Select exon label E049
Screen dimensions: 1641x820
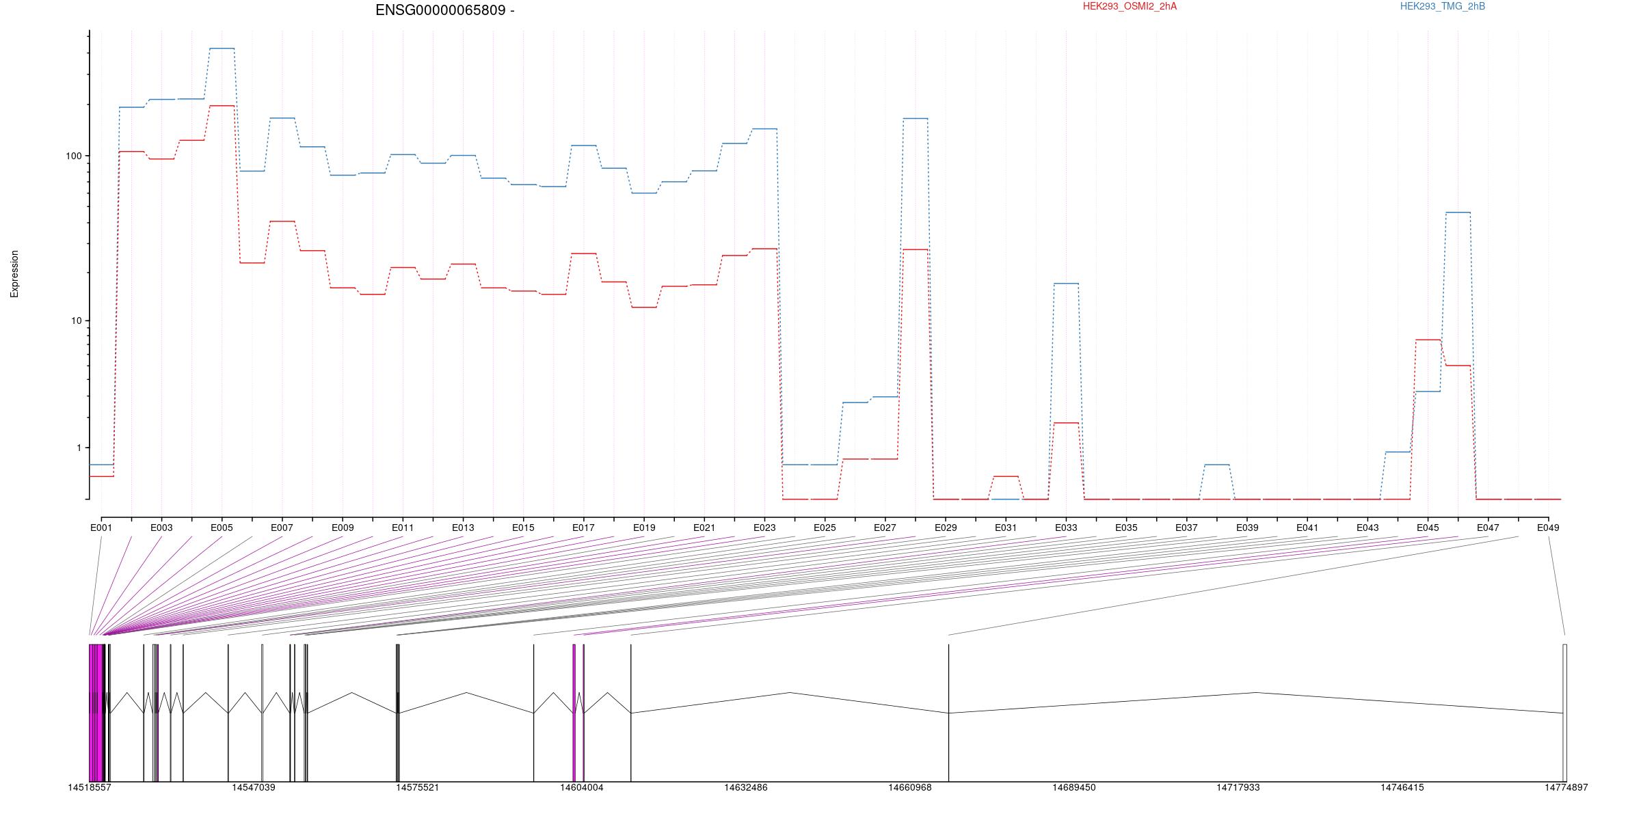point(1548,528)
